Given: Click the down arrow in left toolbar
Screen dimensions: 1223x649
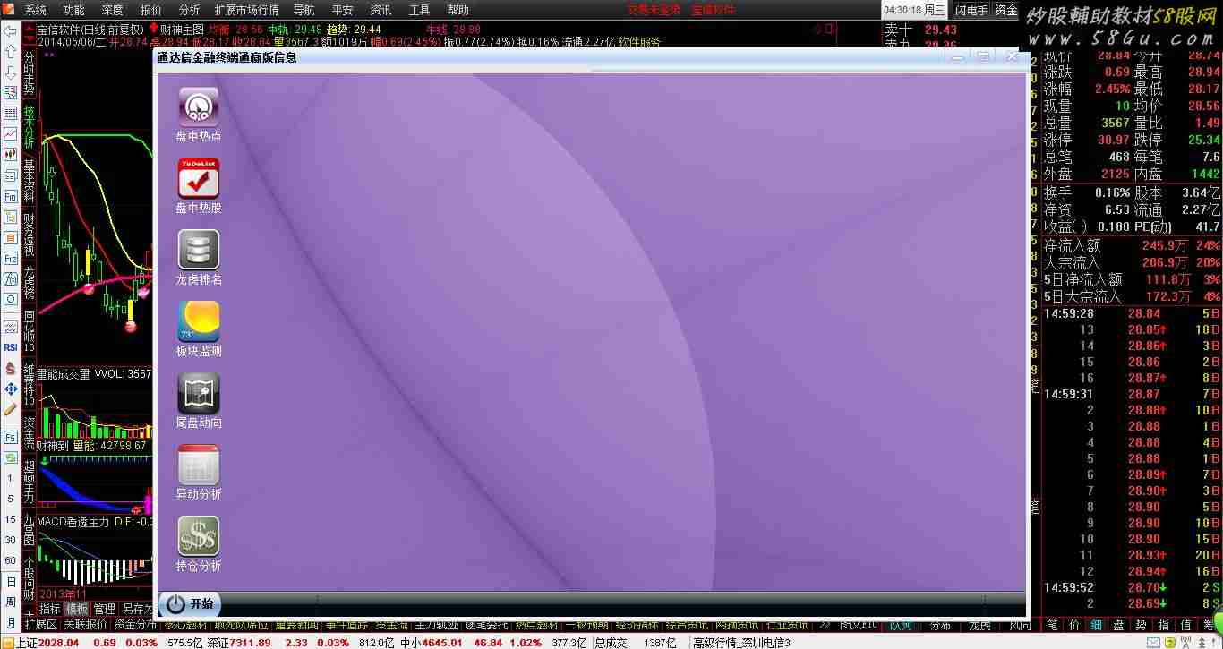Looking at the screenshot, I should 11,73.
